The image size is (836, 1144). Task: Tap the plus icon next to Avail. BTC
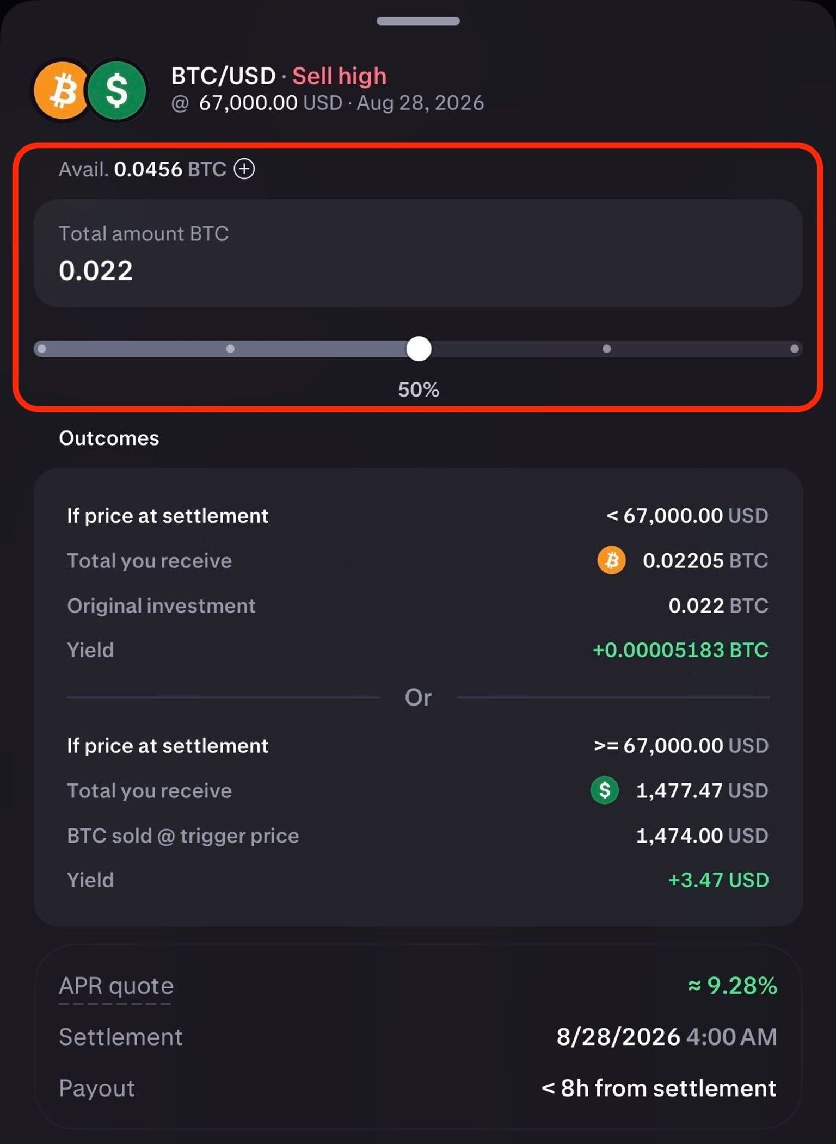click(x=244, y=169)
